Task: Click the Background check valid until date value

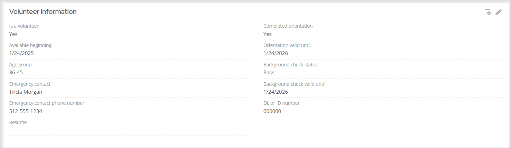Action: coord(276,92)
